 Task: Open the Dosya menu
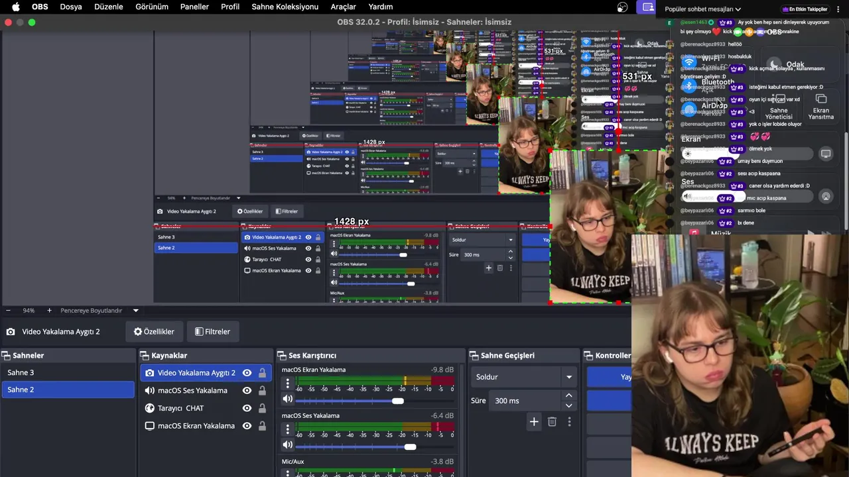[x=71, y=7]
